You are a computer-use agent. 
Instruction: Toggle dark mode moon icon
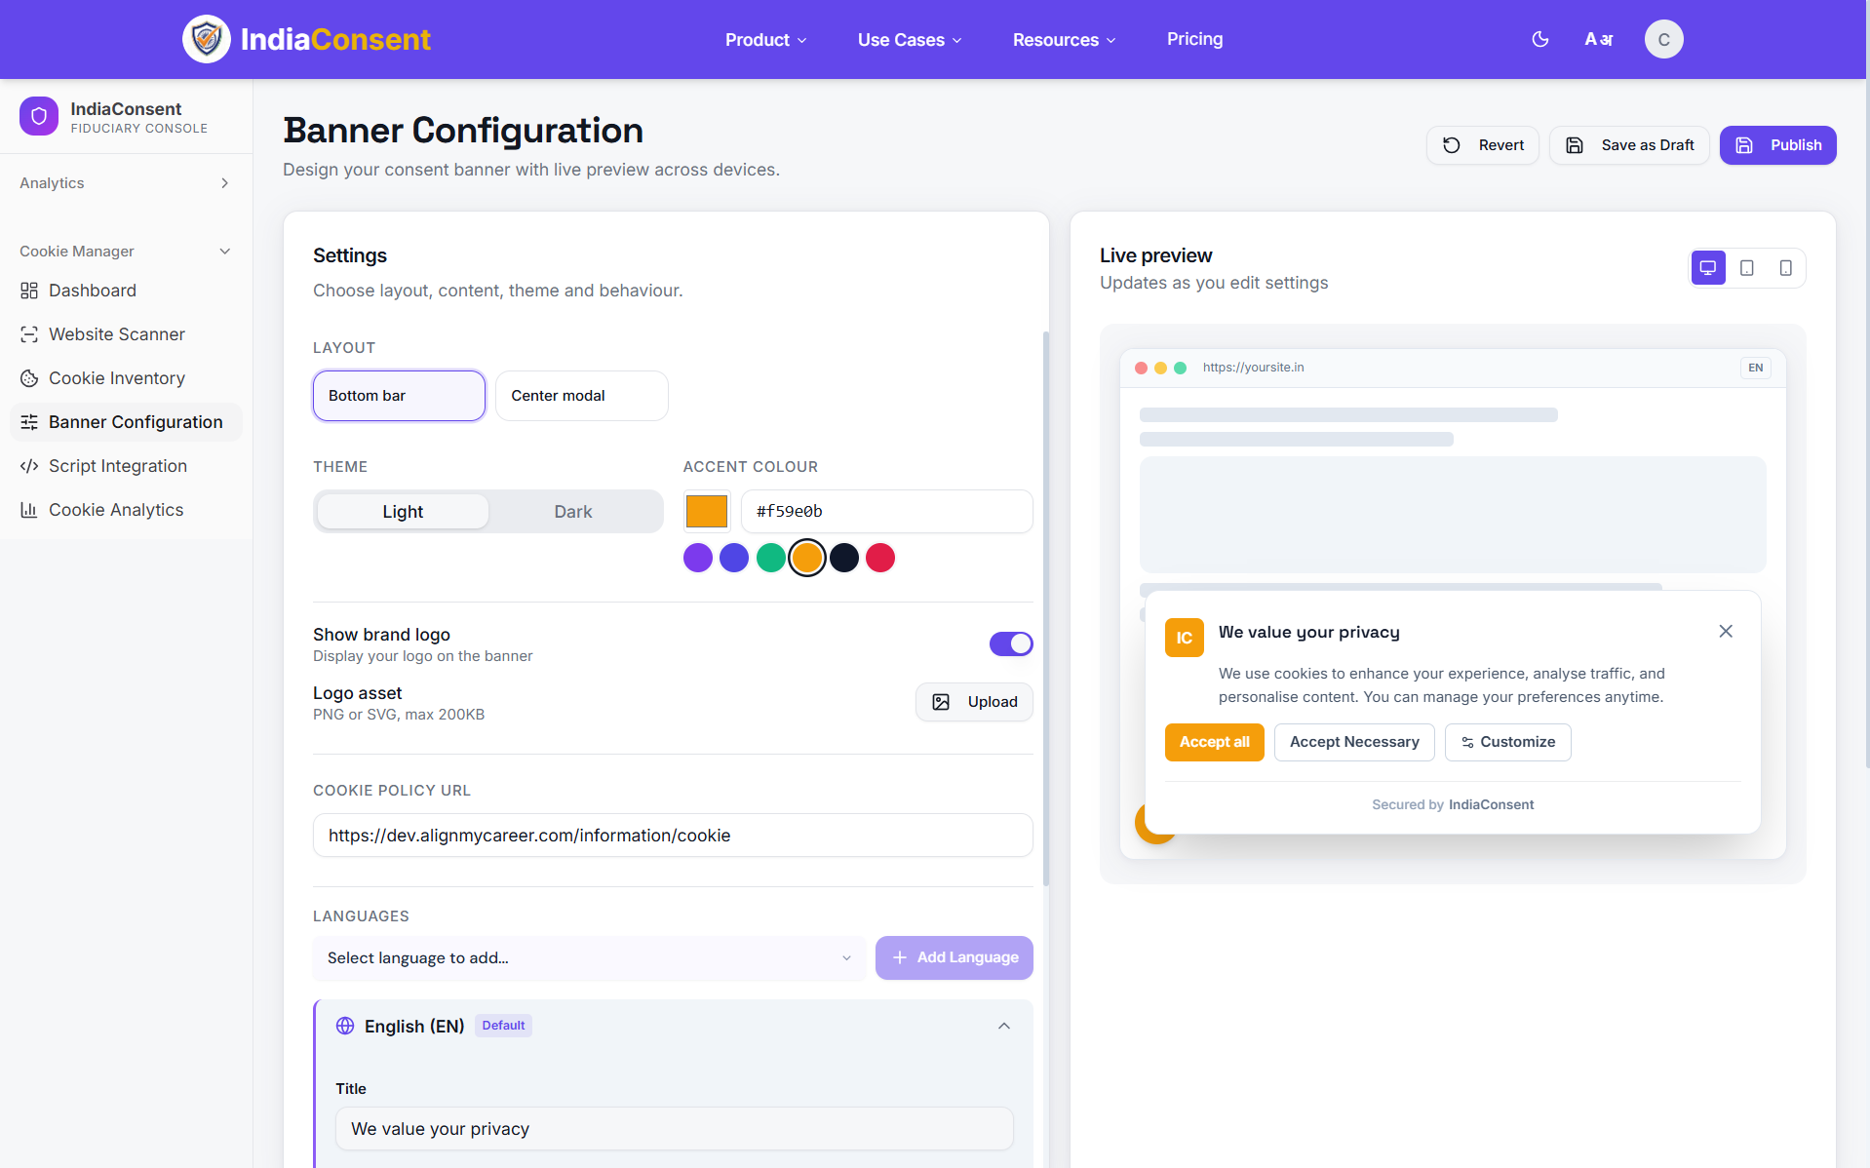pyautogui.click(x=1540, y=39)
